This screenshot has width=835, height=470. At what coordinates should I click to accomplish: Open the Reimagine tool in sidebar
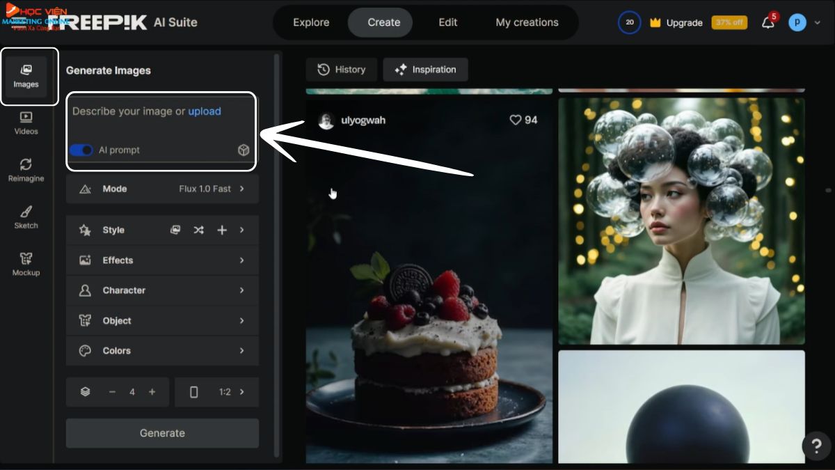click(26, 171)
